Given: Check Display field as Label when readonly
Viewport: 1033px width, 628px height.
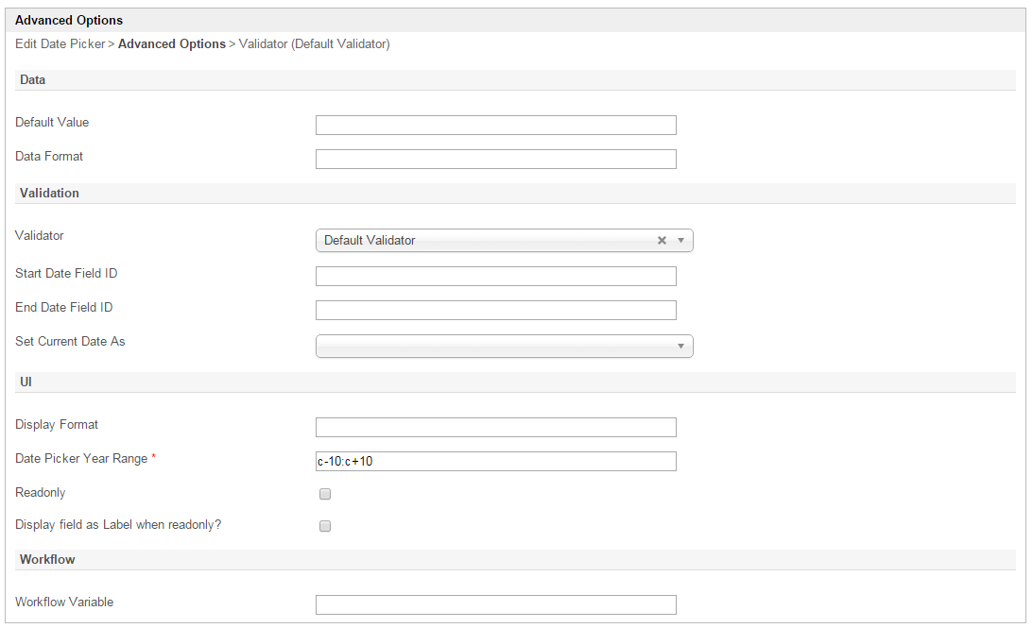Looking at the screenshot, I should click(x=325, y=526).
